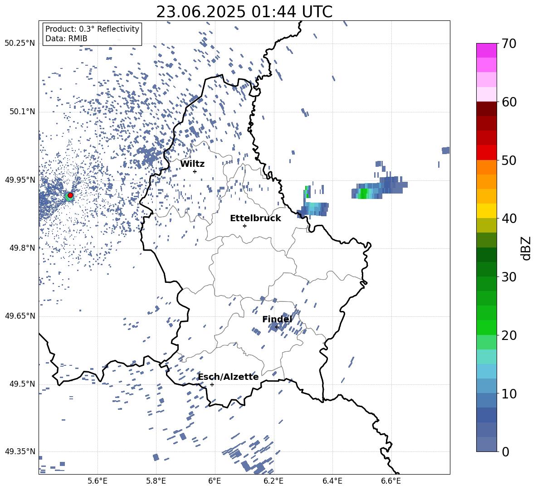Click the 49.8°N latitude label
The image size is (537, 490).
point(23,248)
